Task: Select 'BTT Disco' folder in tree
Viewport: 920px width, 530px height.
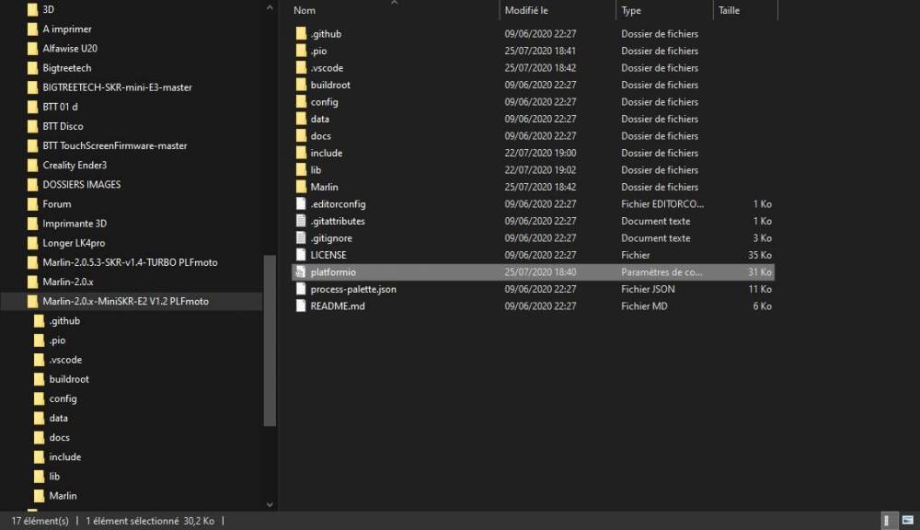Action: [x=63, y=126]
